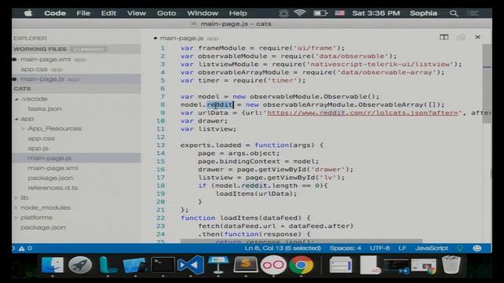Click the LF line ending indicator
This screenshot has height=283, width=504.
pyautogui.click(x=402, y=248)
